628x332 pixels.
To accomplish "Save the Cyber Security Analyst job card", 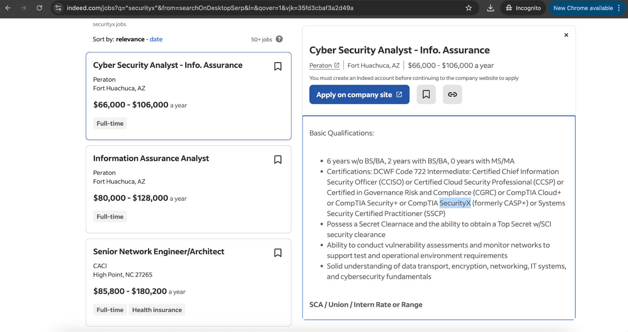I will [278, 66].
